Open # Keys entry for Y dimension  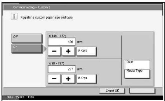[86, 79]
